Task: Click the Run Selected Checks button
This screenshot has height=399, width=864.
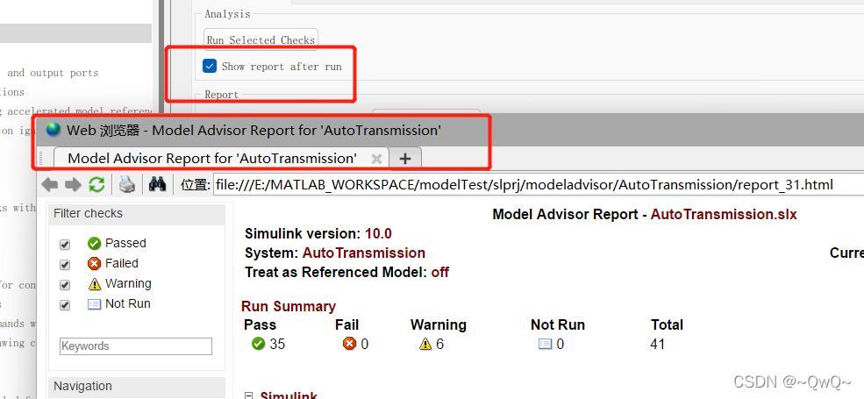Action: [261, 39]
